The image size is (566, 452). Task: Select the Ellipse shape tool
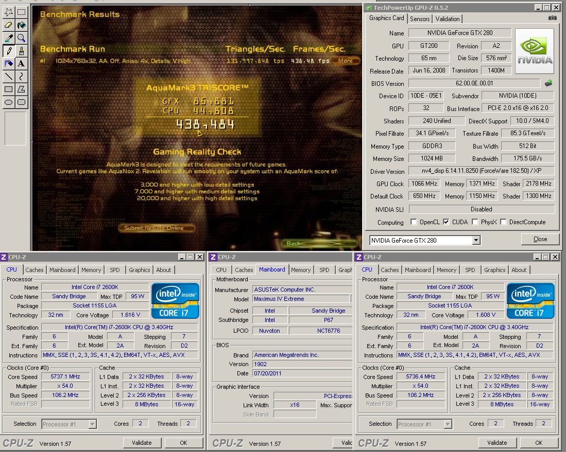tap(9, 102)
